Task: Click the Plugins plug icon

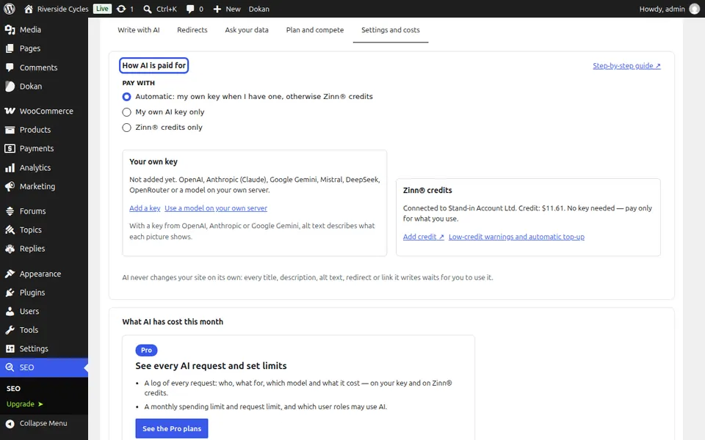Action: point(10,293)
